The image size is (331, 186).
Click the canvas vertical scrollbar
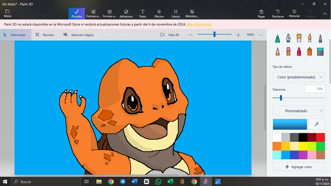265,107
